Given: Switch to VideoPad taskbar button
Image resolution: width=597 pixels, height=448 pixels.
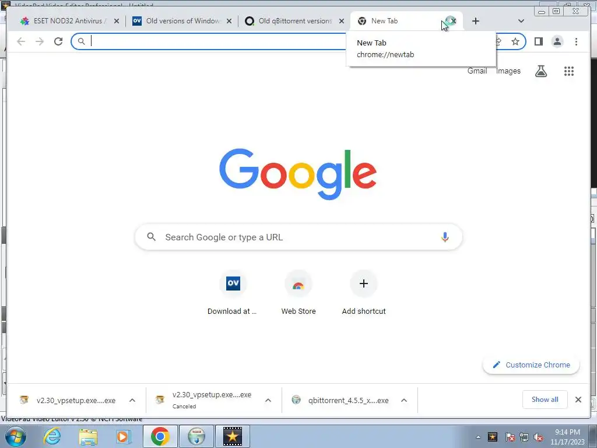Looking at the screenshot, I should click(x=233, y=436).
